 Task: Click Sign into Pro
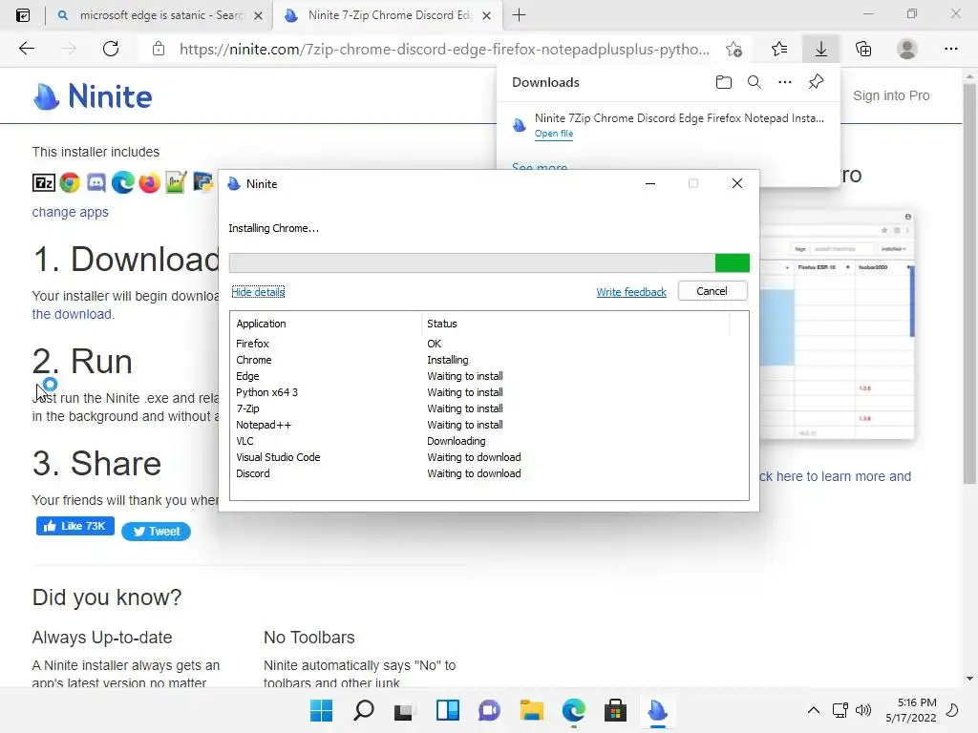891,95
